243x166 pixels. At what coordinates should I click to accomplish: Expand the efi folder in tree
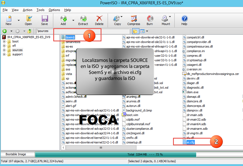(x=4, y=46)
